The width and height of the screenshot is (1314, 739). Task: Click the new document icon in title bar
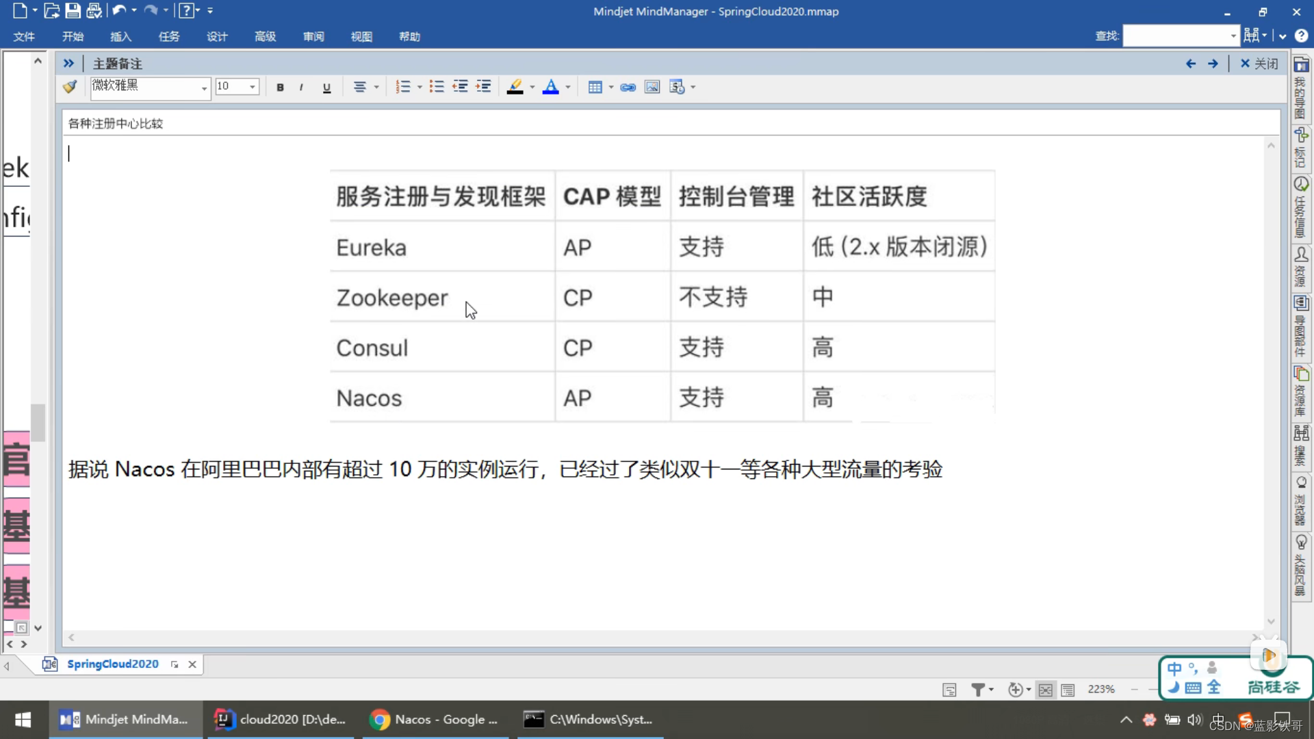20,11
